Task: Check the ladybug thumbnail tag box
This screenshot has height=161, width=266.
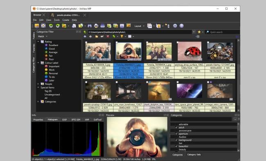Action: point(178,42)
